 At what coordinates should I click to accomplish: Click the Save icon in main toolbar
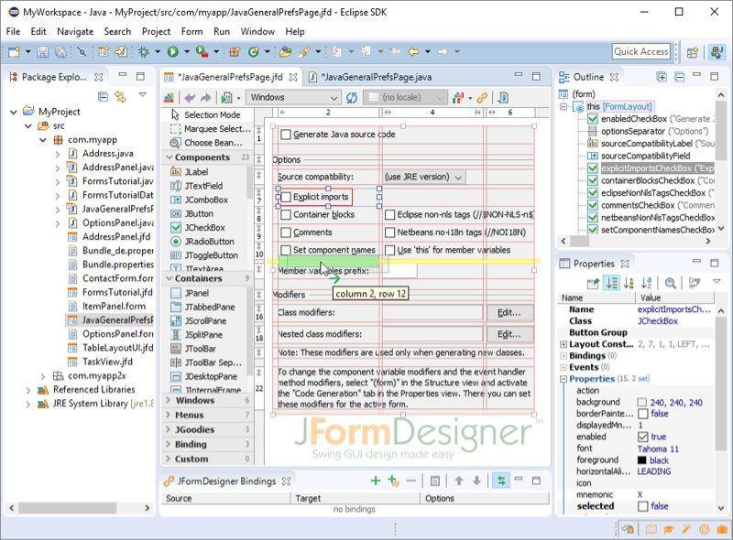42,52
